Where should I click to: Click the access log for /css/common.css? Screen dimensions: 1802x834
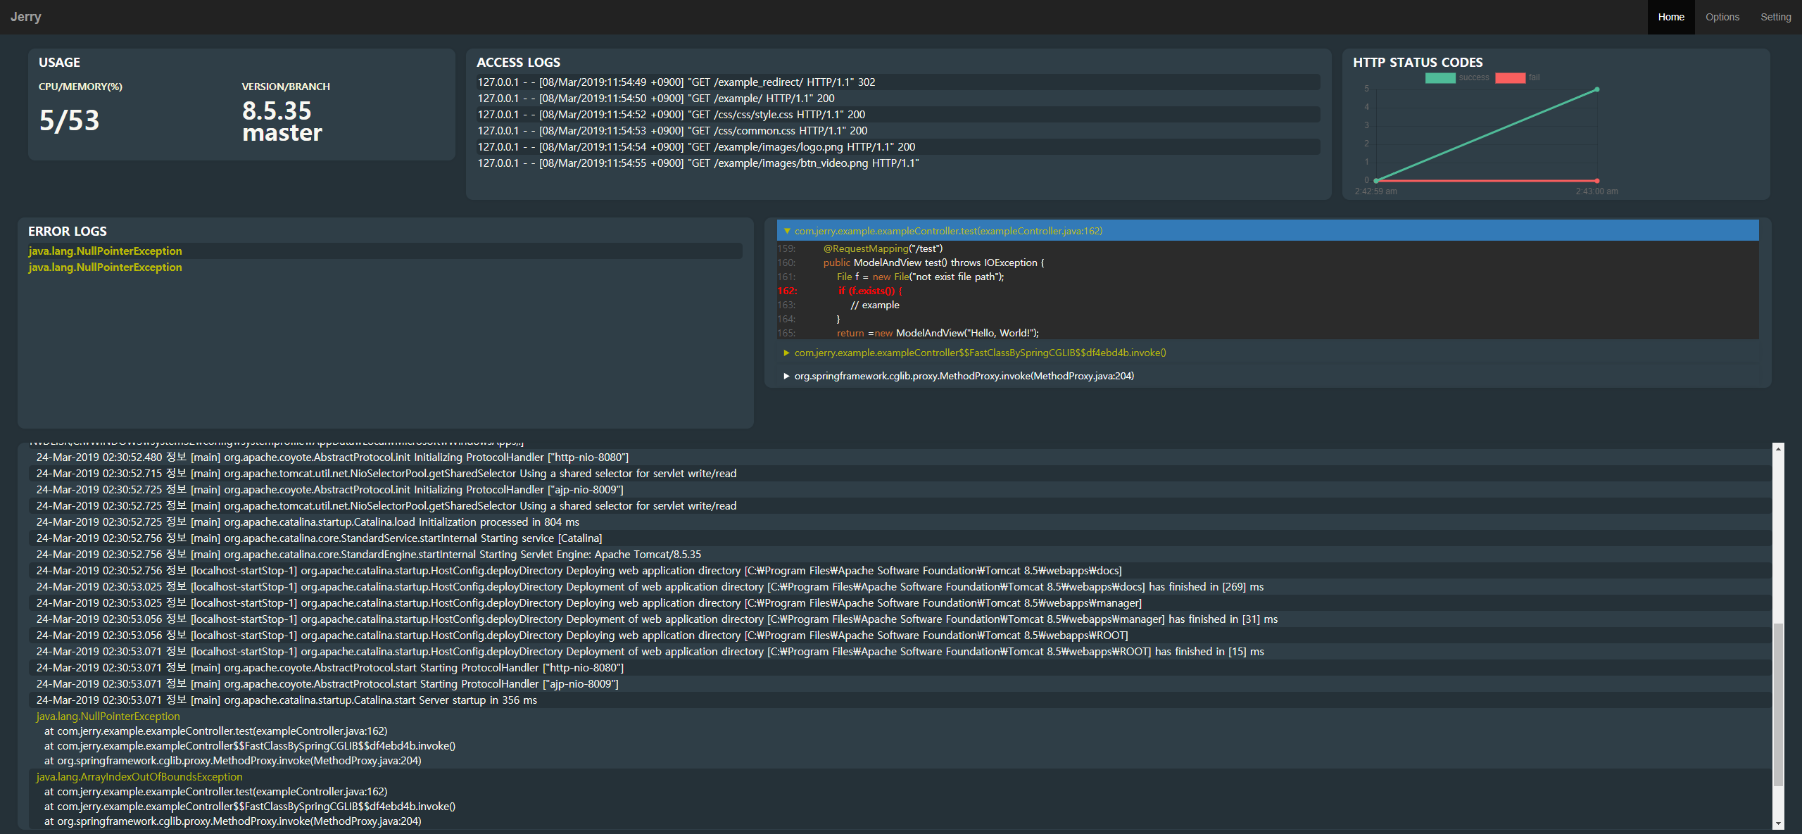(x=898, y=131)
